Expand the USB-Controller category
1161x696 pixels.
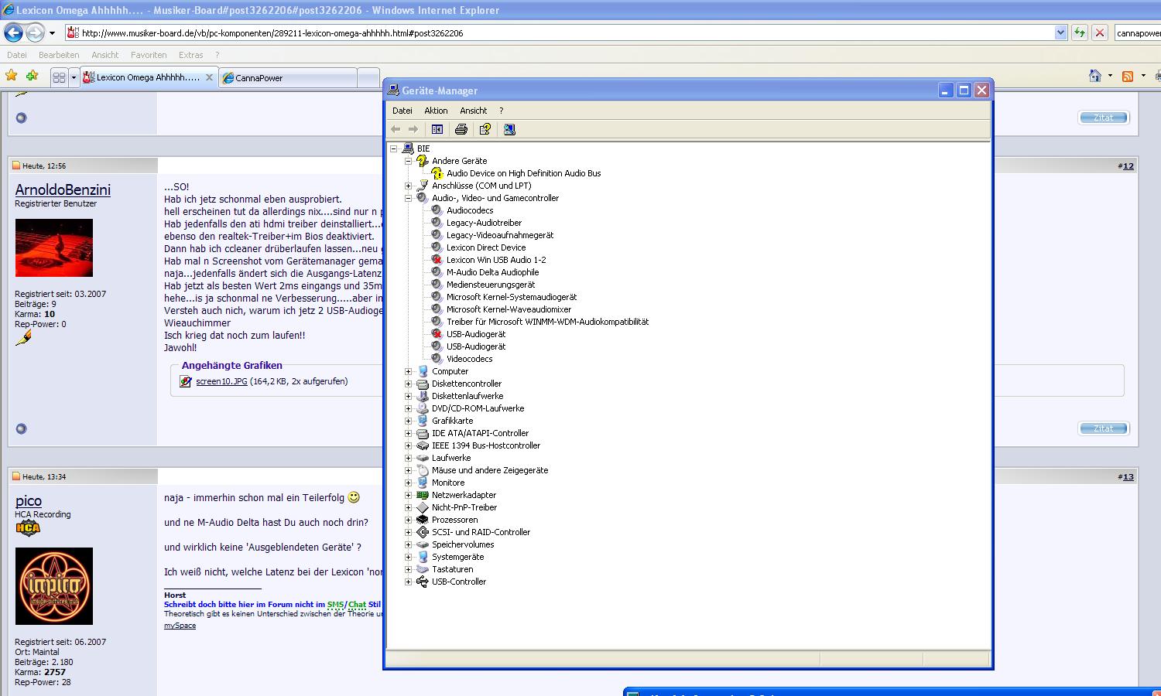pos(409,582)
